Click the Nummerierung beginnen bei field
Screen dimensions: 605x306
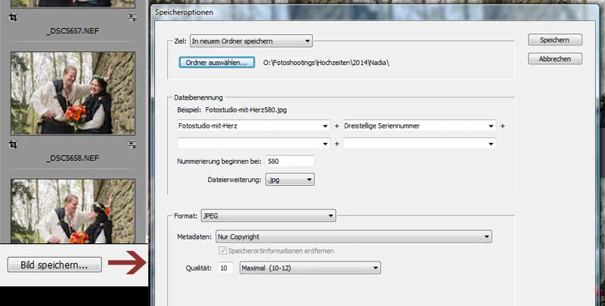290,162
